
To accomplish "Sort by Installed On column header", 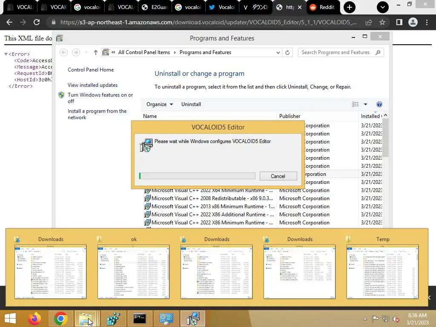I will pos(370,116).
